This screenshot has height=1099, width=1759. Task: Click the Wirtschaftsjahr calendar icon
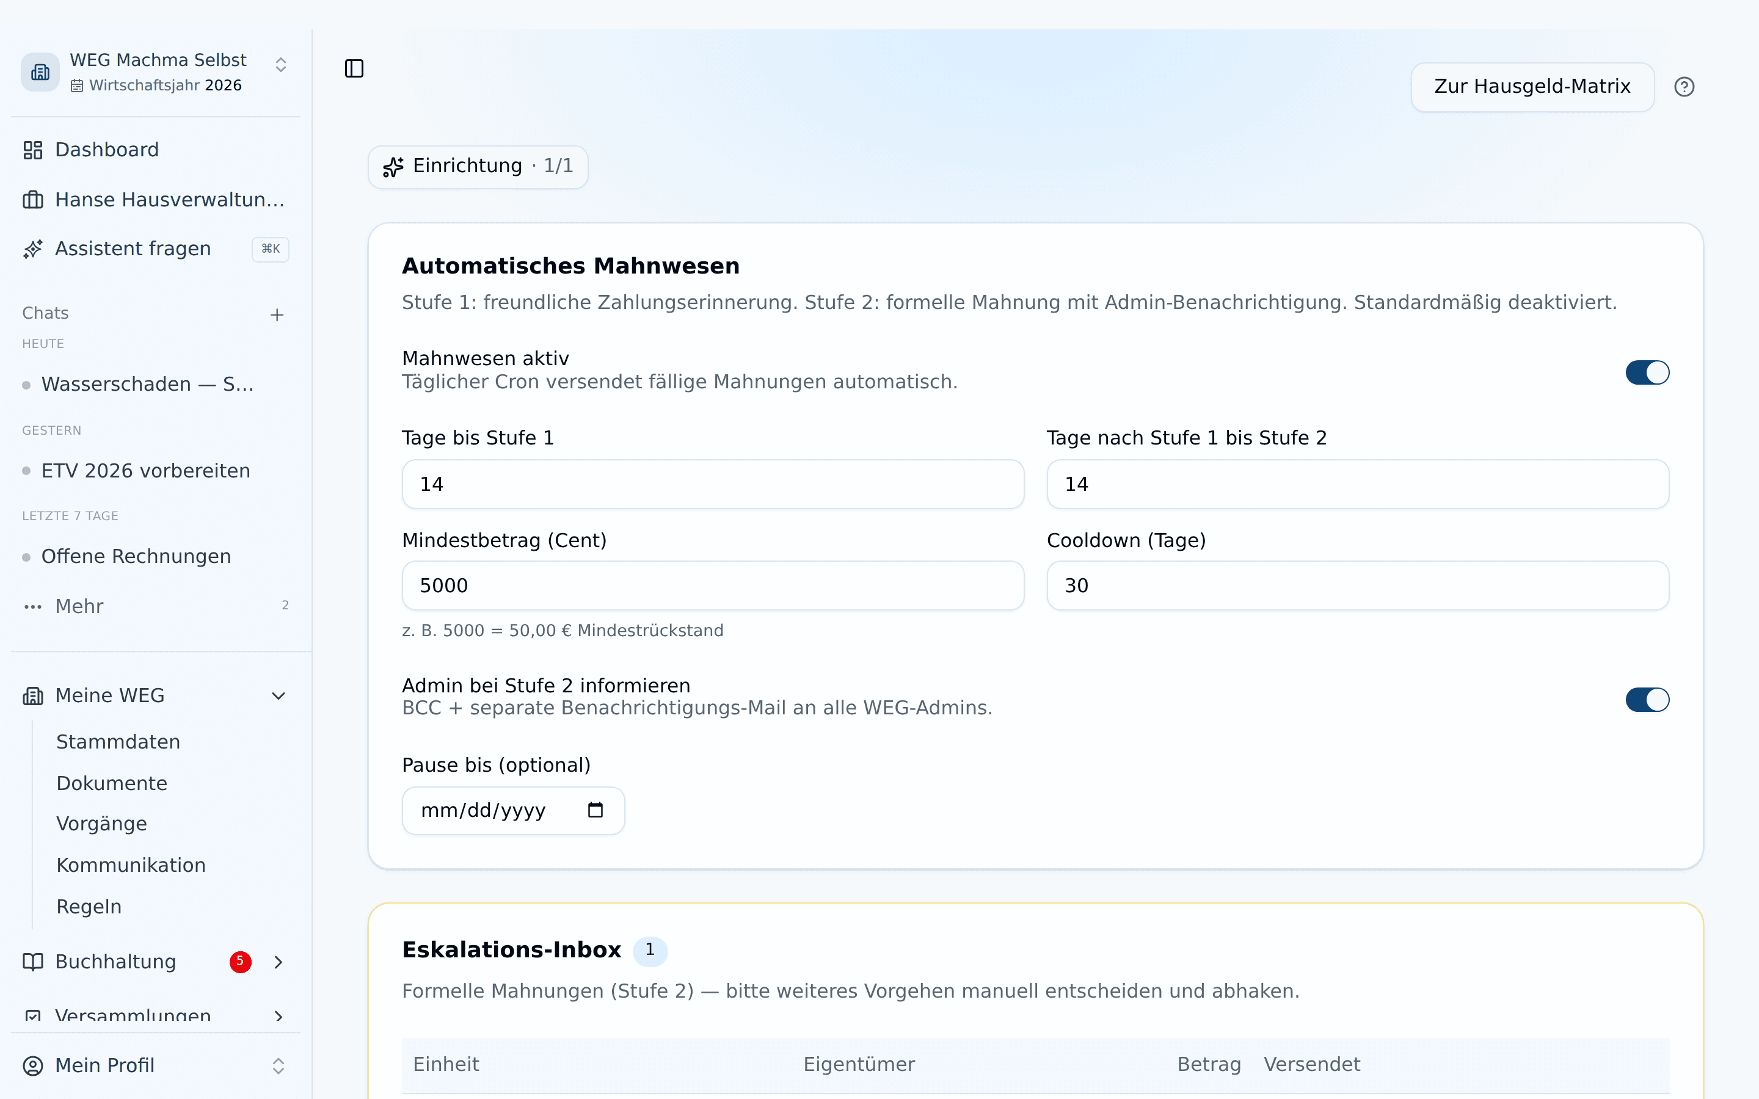tap(77, 85)
